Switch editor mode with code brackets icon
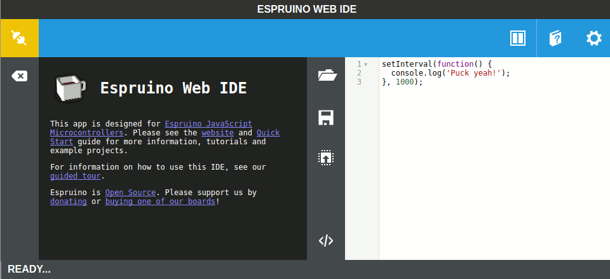The image size is (610, 279). coord(326,241)
